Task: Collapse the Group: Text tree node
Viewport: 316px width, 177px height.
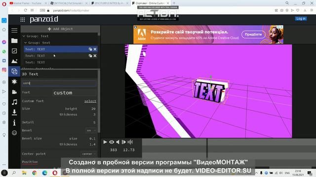Action: [x=24, y=36]
